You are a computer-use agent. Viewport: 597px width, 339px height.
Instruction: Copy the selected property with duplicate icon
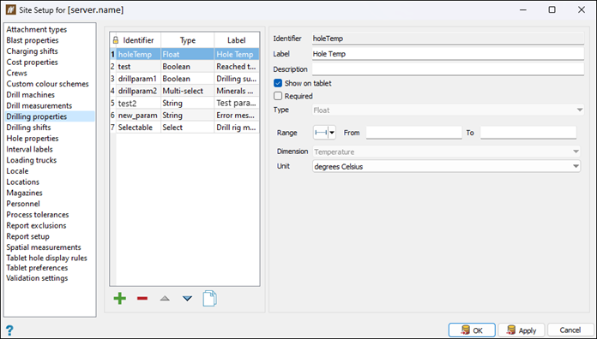210,298
